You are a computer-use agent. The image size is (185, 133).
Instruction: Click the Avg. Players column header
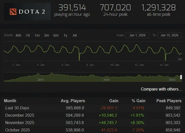(73, 101)
